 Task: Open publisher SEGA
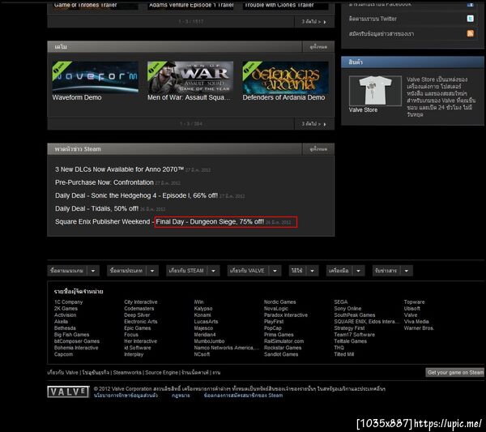point(341,302)
